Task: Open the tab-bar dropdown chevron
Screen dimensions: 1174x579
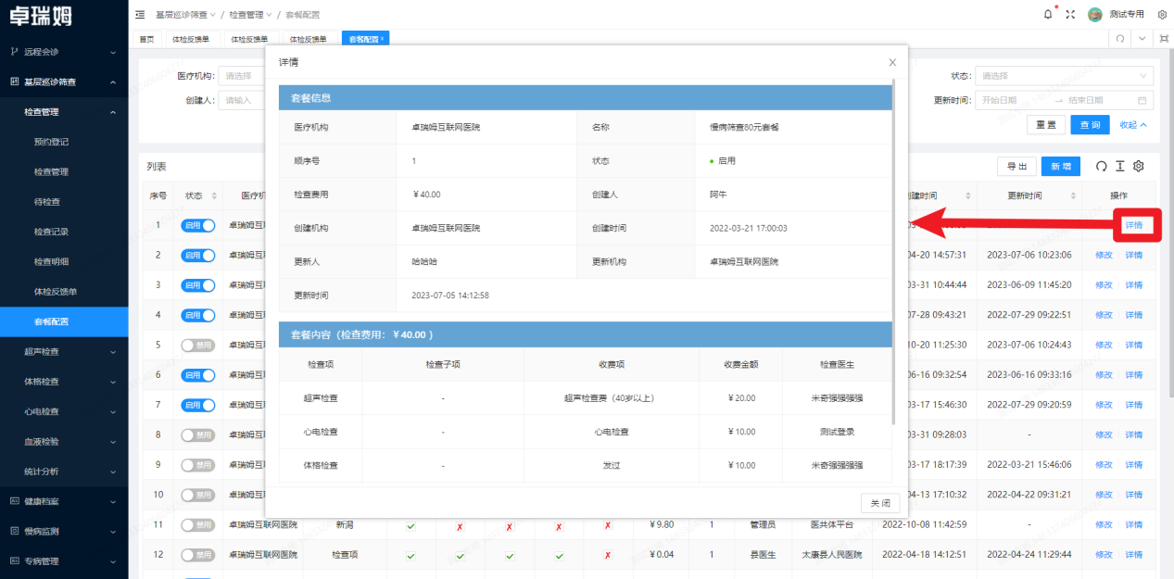Action: click(x=1142, y=39)
